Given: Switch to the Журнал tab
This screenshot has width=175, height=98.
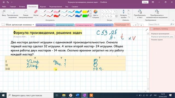Looking at the screenshot, I should point(43,7).
